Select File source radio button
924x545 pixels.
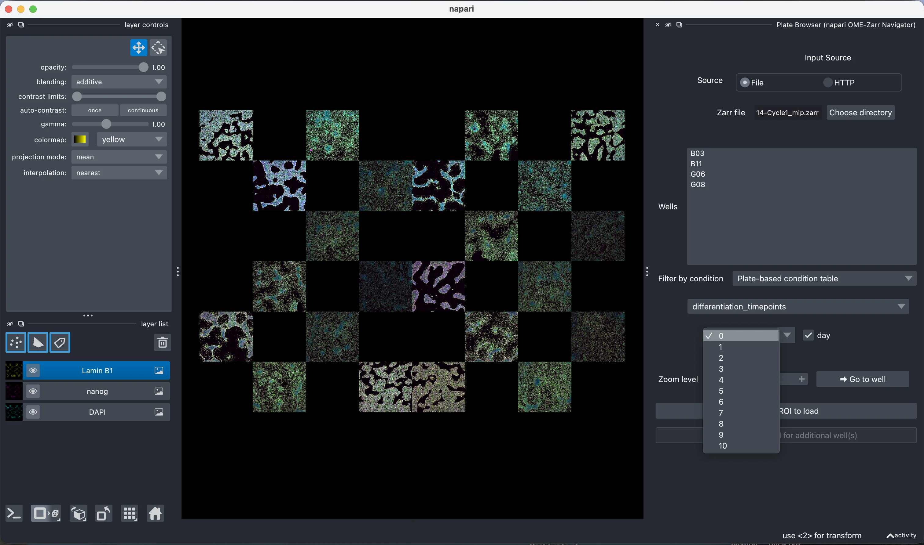(x=744, y=83)
